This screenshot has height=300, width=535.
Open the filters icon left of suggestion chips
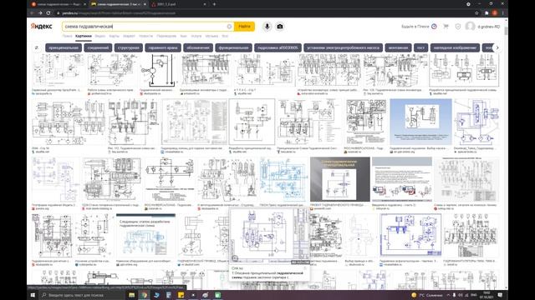point(37,48)
